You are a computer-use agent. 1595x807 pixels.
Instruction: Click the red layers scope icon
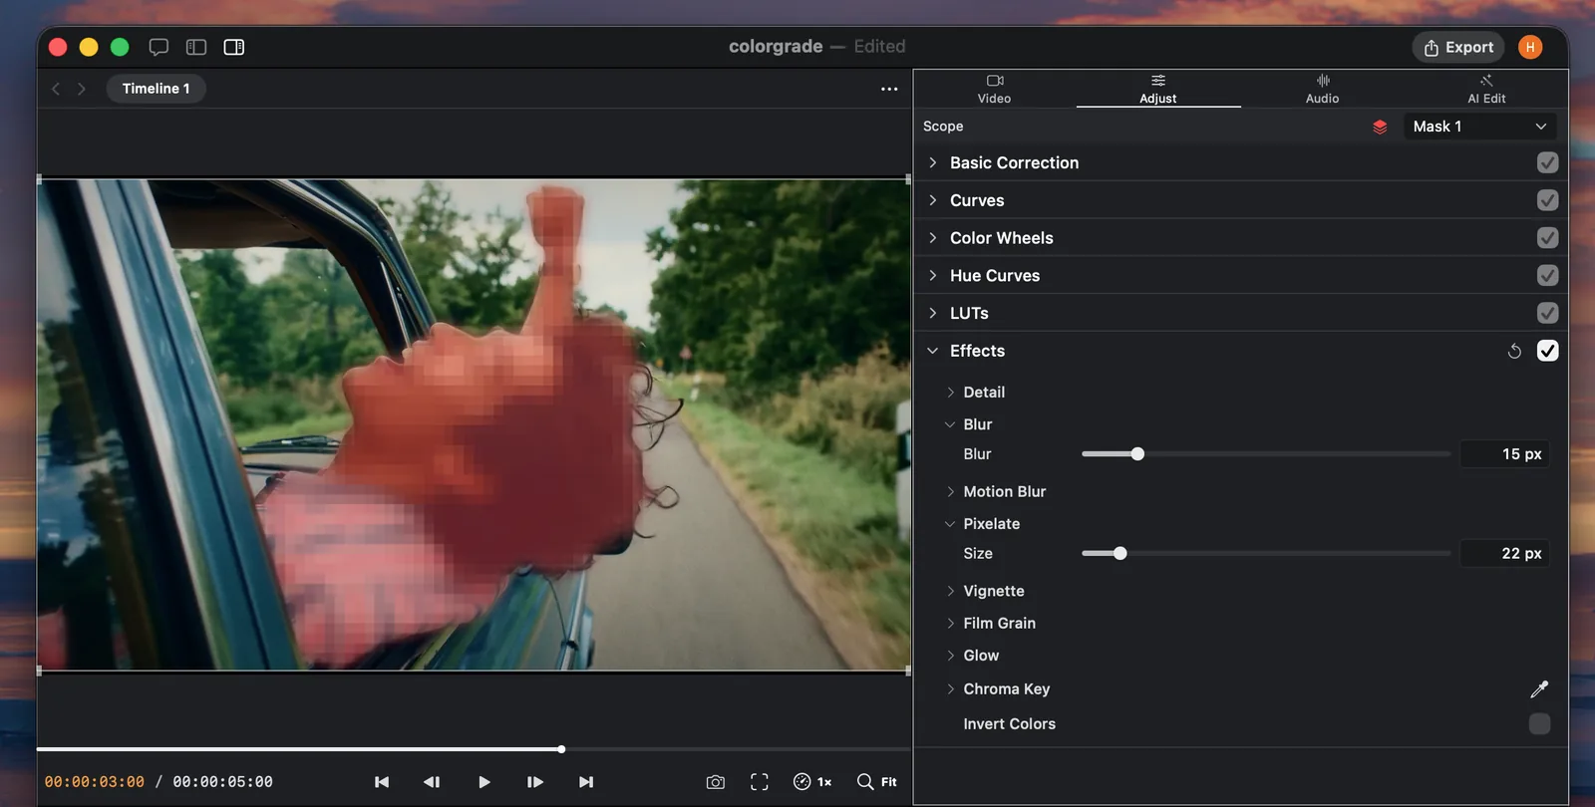click(1380, 127)
